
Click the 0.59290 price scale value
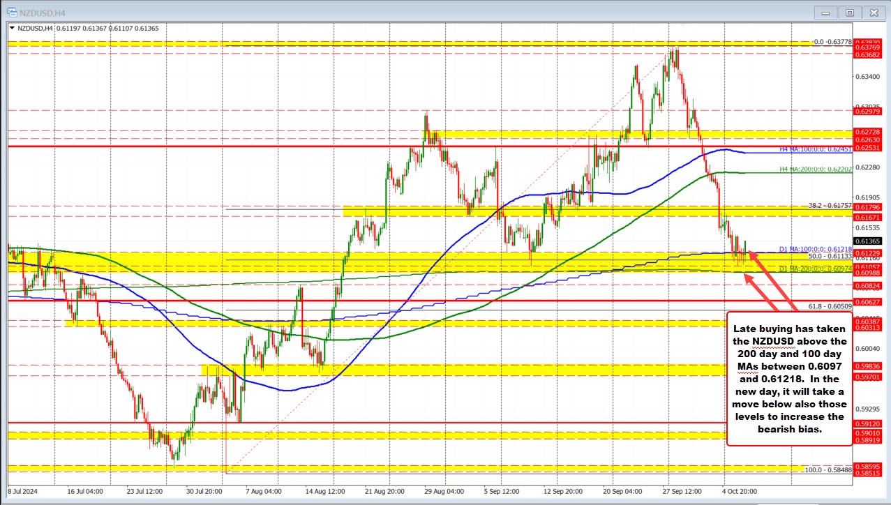click(867, 409)
